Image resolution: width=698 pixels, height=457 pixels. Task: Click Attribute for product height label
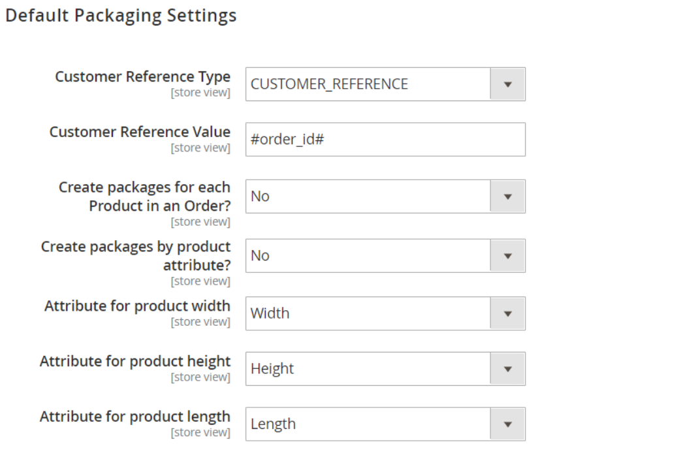pyautogui.click(x=135, y=361)
